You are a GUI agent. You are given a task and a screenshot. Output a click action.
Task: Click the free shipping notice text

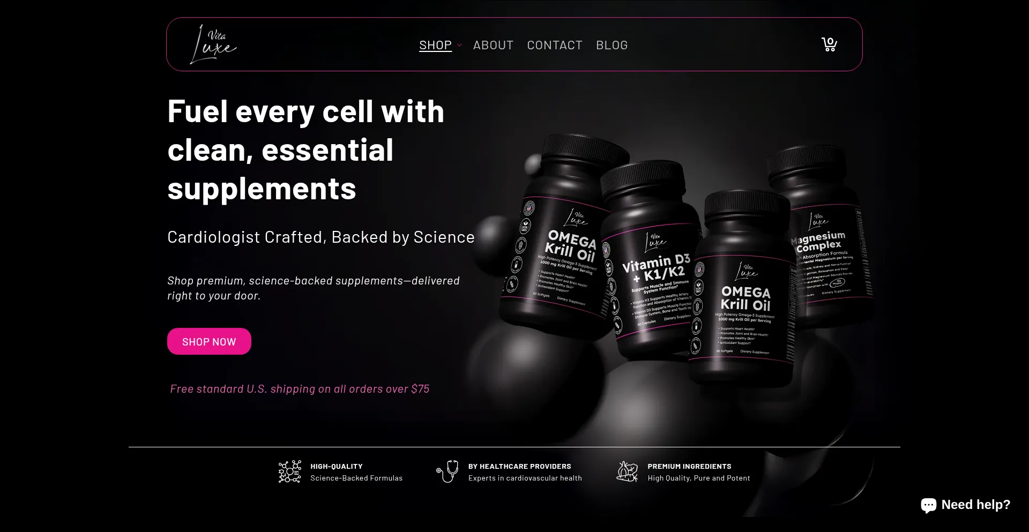point(300,389)
